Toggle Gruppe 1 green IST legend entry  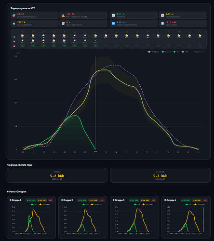click(x=33, y=204)
